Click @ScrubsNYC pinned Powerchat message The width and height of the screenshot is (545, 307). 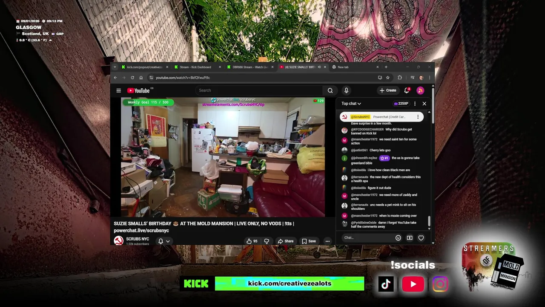point(381,117)
